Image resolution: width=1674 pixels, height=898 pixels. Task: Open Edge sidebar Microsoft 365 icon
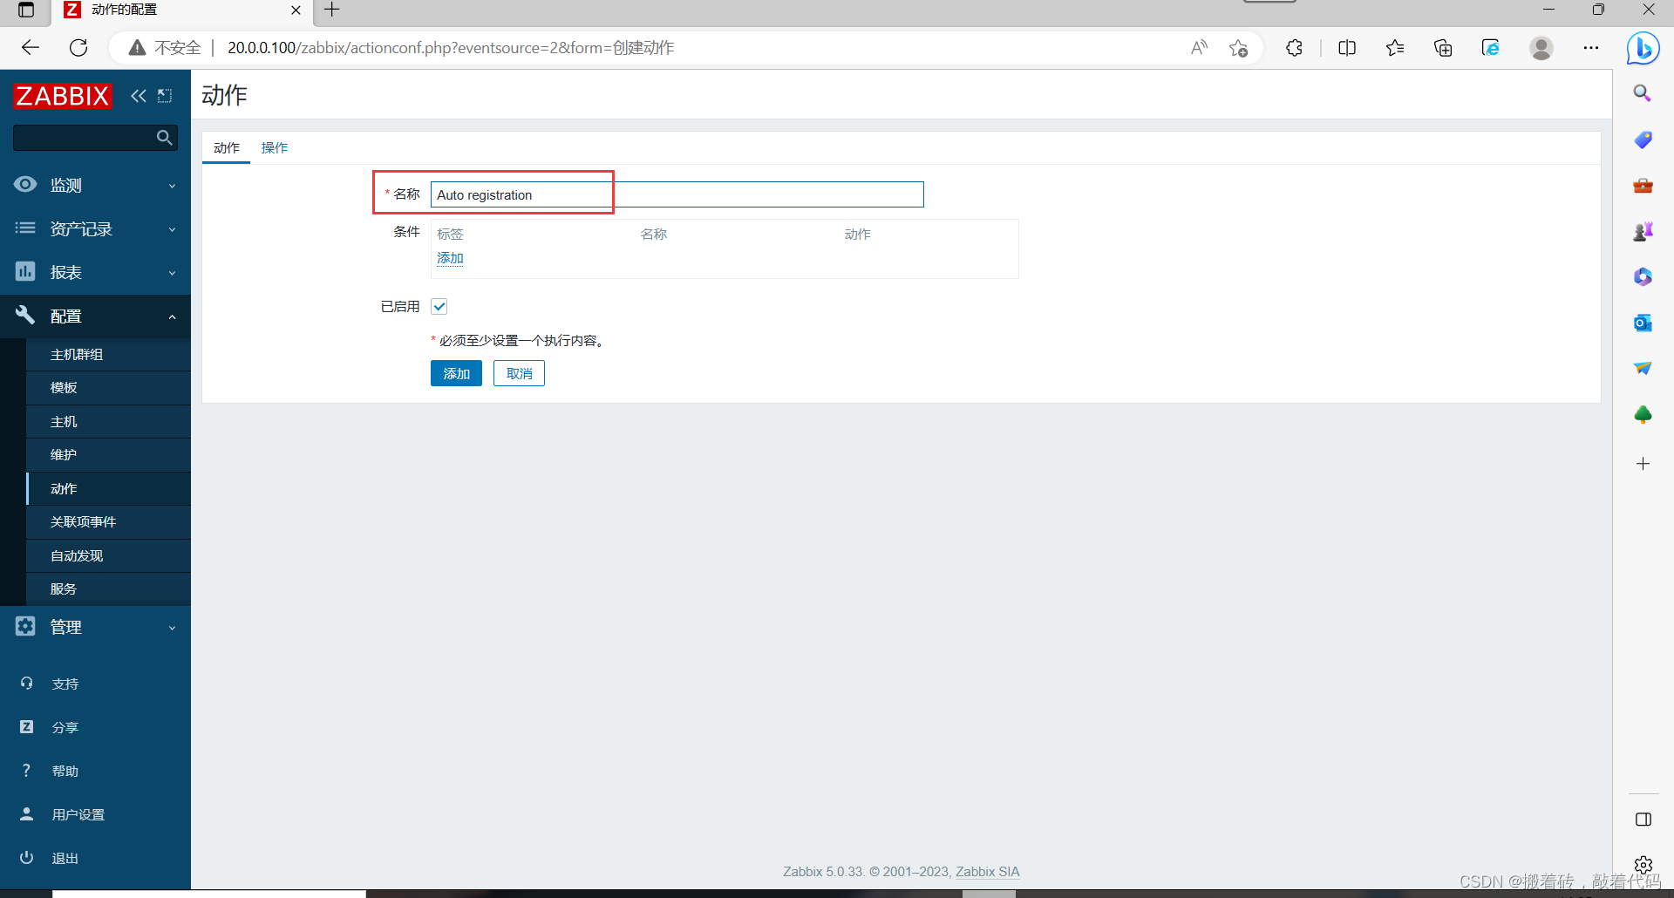(1643, 277)
